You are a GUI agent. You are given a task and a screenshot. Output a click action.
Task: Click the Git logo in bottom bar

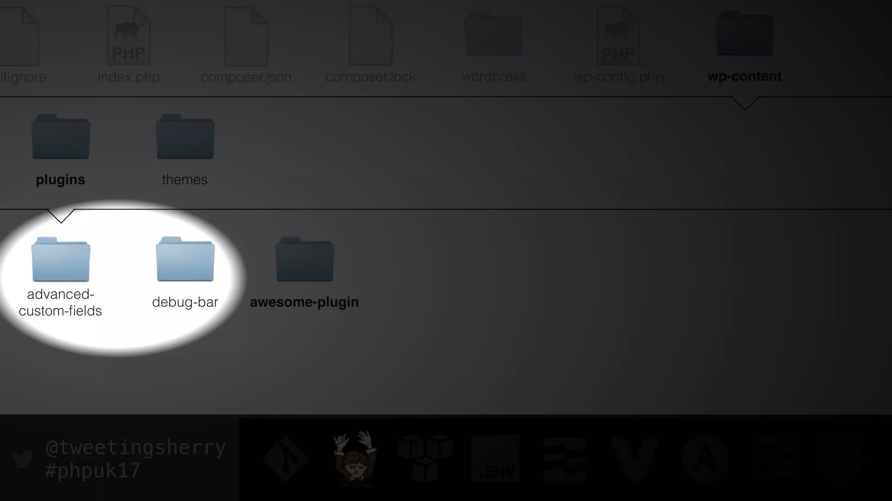(x=286, y=459)
